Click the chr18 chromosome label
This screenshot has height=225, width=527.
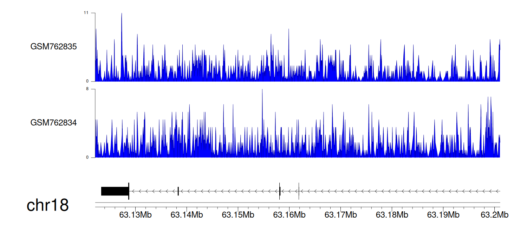tap(47, 205)
